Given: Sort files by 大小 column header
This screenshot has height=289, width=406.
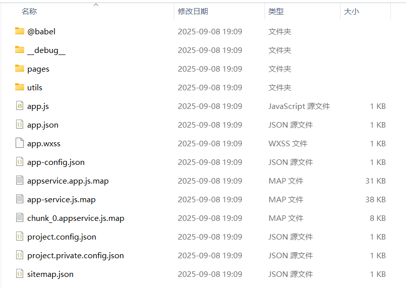Looking at the screenshot, I should (x=351, y=11).
